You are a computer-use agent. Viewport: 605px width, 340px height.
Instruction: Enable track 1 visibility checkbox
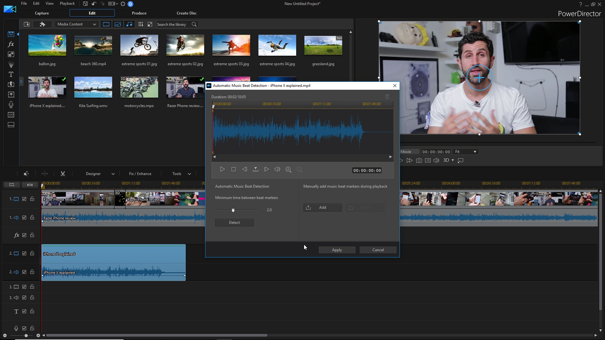click(24, 199)
